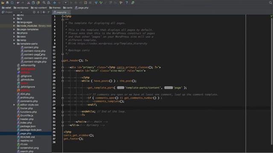Click the Copy toolbar icon
This screenshot has width=273, height=153.
(33, 3)
